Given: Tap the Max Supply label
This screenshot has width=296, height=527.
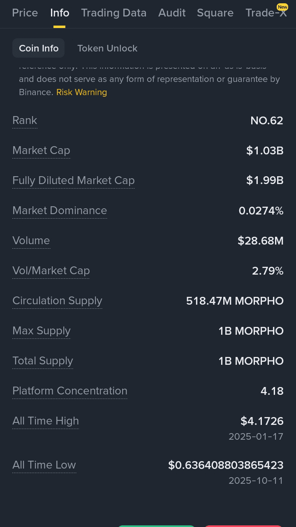Looking at the screenshot, I should click(x=42, y=331).
